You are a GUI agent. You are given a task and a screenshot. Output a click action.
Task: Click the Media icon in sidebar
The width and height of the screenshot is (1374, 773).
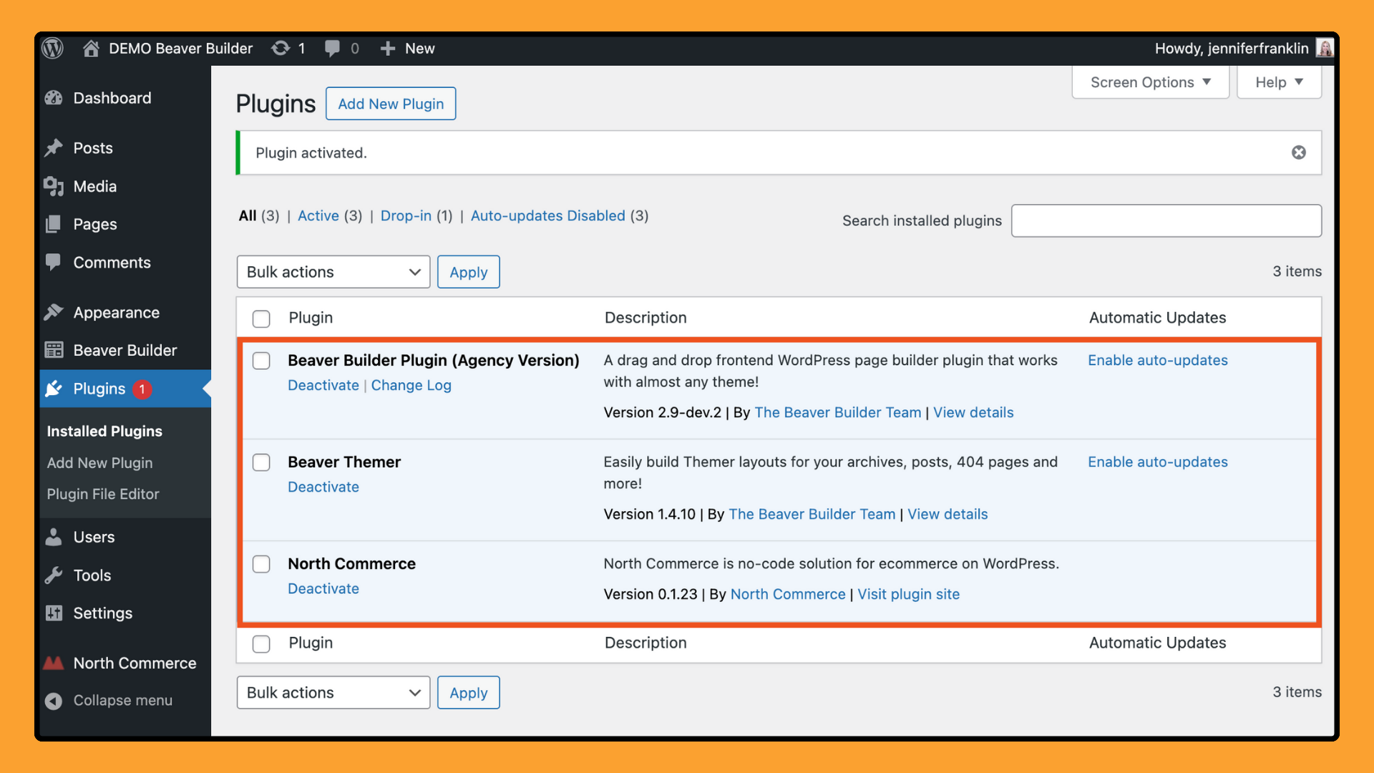point(54,186)
